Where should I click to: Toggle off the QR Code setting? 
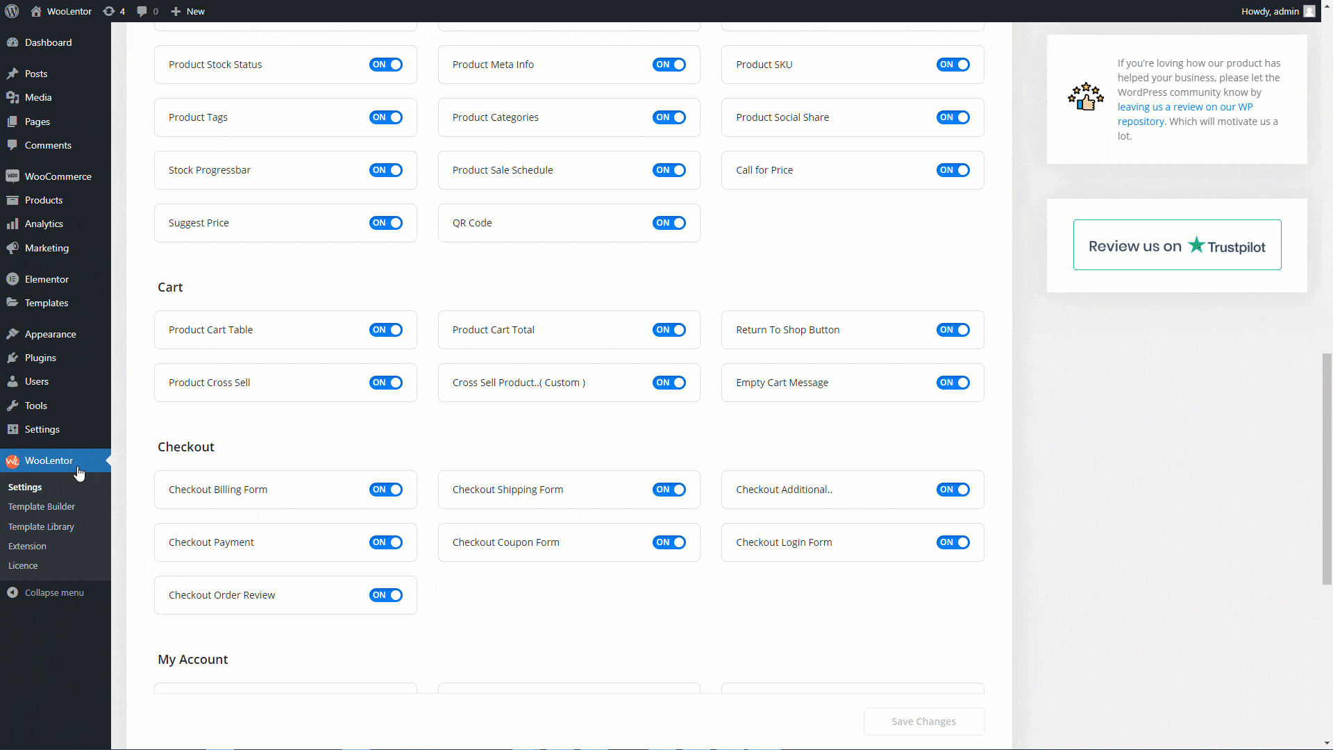pyautogui.click(x=669, y=222)
